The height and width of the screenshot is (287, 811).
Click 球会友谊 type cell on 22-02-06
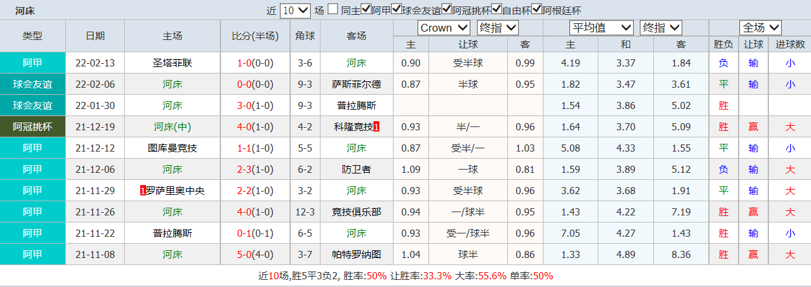(32, 84)
